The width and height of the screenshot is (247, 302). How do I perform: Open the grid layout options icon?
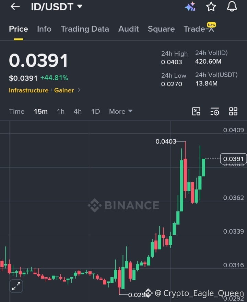point(233,111)
